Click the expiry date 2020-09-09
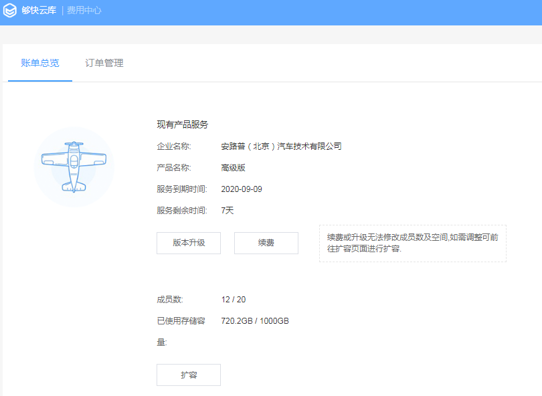 (x=242, y=189)
